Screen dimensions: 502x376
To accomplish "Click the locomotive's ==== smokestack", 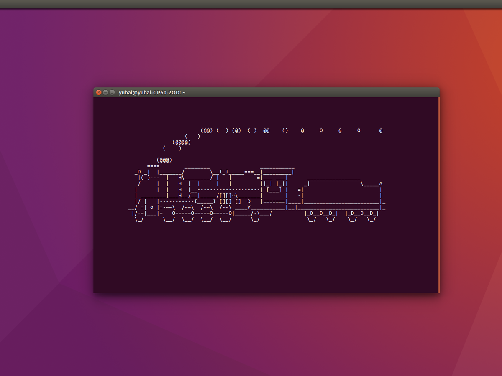I will [x=153, y=166].
